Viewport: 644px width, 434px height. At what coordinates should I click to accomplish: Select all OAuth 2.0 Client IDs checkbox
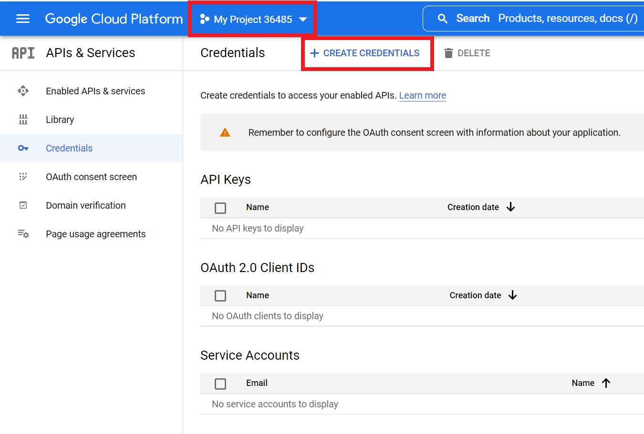220,296
